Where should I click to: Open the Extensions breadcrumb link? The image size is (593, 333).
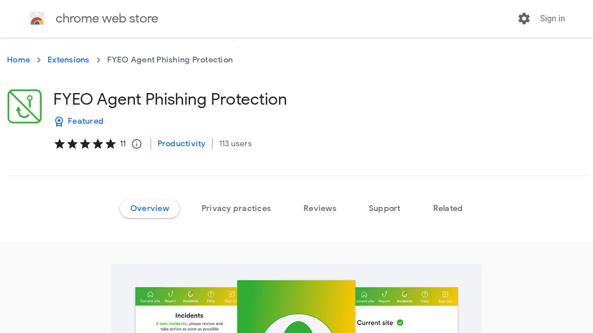click(68, 60)
